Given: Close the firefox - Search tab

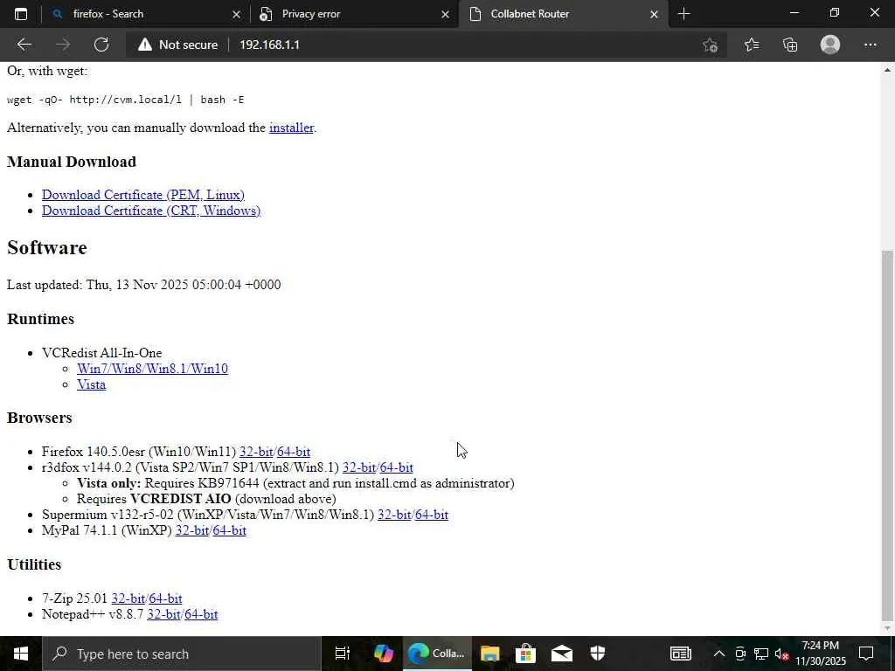Looking at the screenshot, I should (x=236, y=14).
